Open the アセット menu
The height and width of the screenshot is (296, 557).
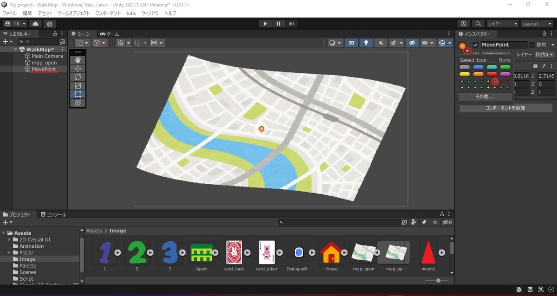45,13
